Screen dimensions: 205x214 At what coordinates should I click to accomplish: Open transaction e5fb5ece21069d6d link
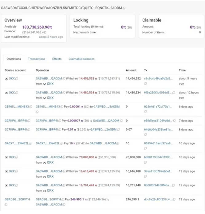[x=158, y=121]
